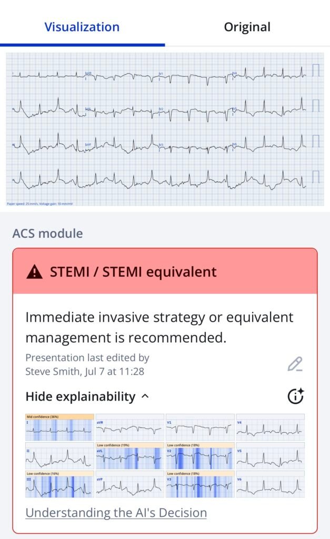Tap the aVF lead thumbnail
Viewport: 330px width, 539px height.
tap(129, 484)
